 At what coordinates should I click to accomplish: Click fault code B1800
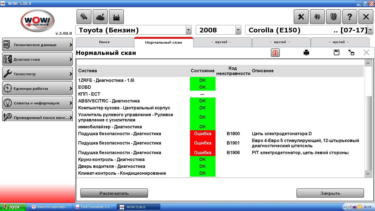233,134
